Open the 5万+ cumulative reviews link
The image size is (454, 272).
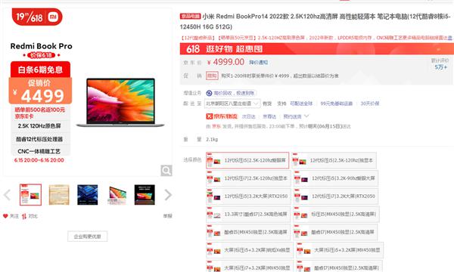(440, 67)
